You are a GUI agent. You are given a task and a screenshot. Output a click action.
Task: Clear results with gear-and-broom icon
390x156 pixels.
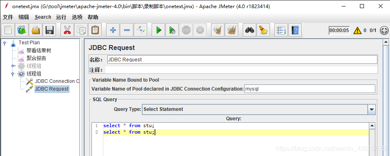(218, 30)
